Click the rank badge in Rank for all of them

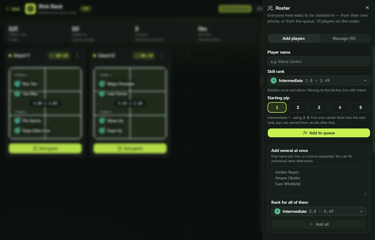(x=277, y=211)
